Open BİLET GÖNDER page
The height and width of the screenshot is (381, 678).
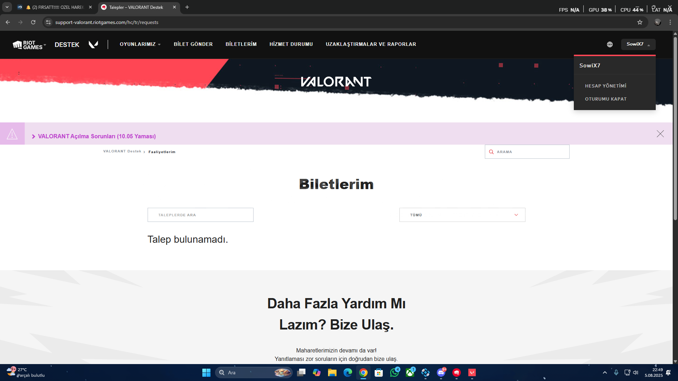tap(193, 44)
